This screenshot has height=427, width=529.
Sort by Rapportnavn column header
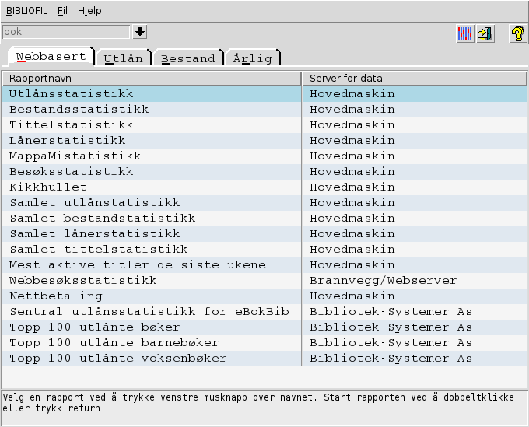tap(151, 79)
